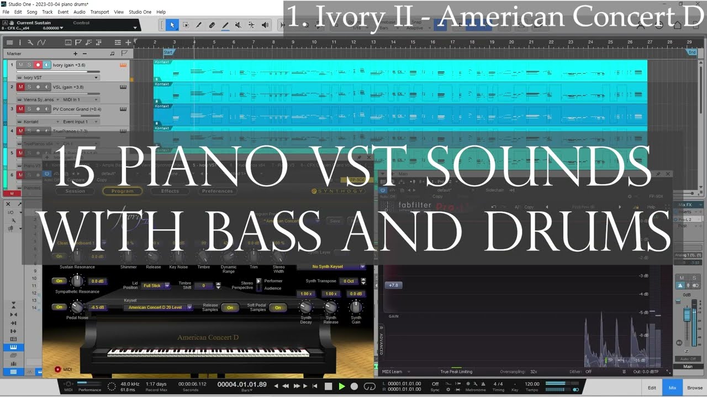Toggle Sympathetic Resonance On button
This screenshot has width=707, height=397.
[x=59, y=281]
